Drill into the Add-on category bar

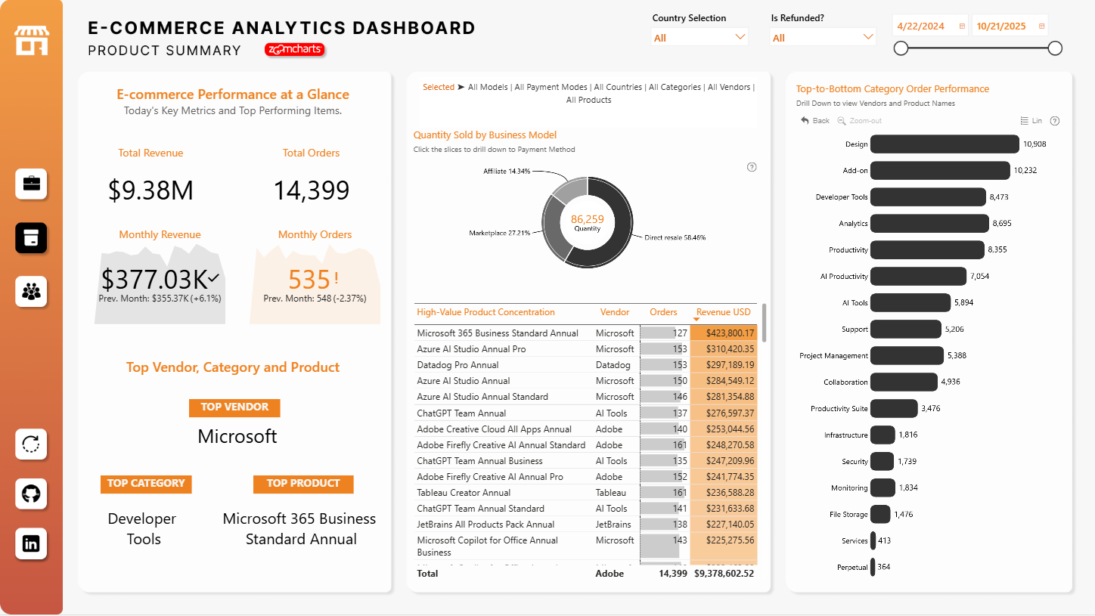click(940, 170)
